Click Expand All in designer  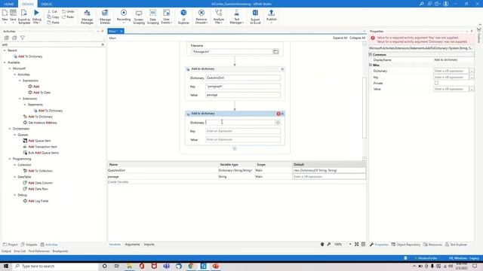click(x=340, y=38)
